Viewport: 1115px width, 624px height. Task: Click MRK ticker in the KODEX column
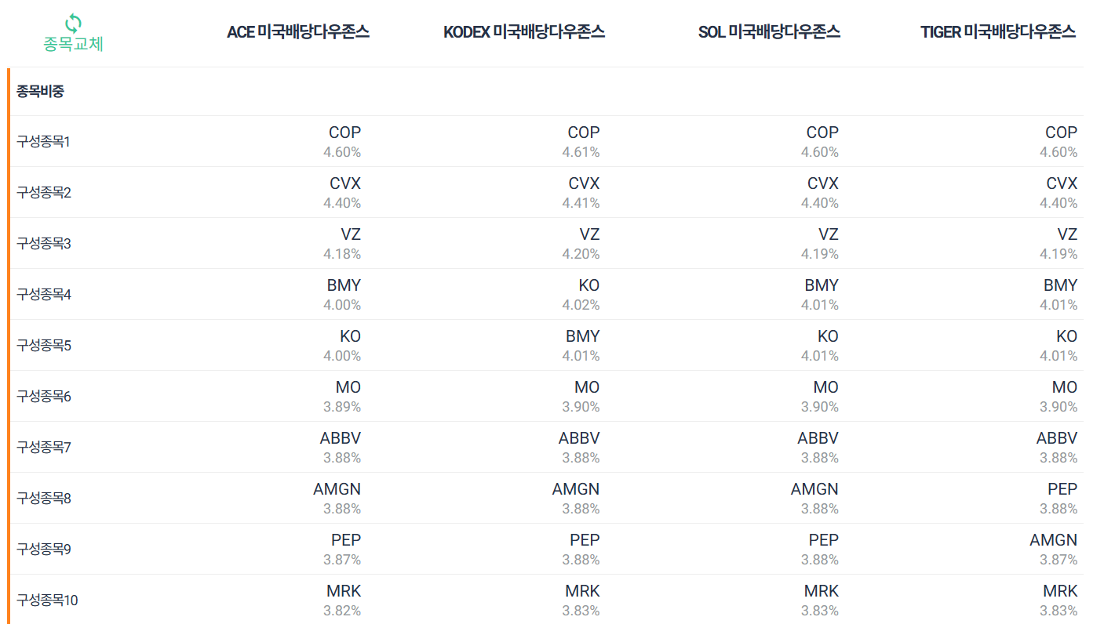coord(584,590)
